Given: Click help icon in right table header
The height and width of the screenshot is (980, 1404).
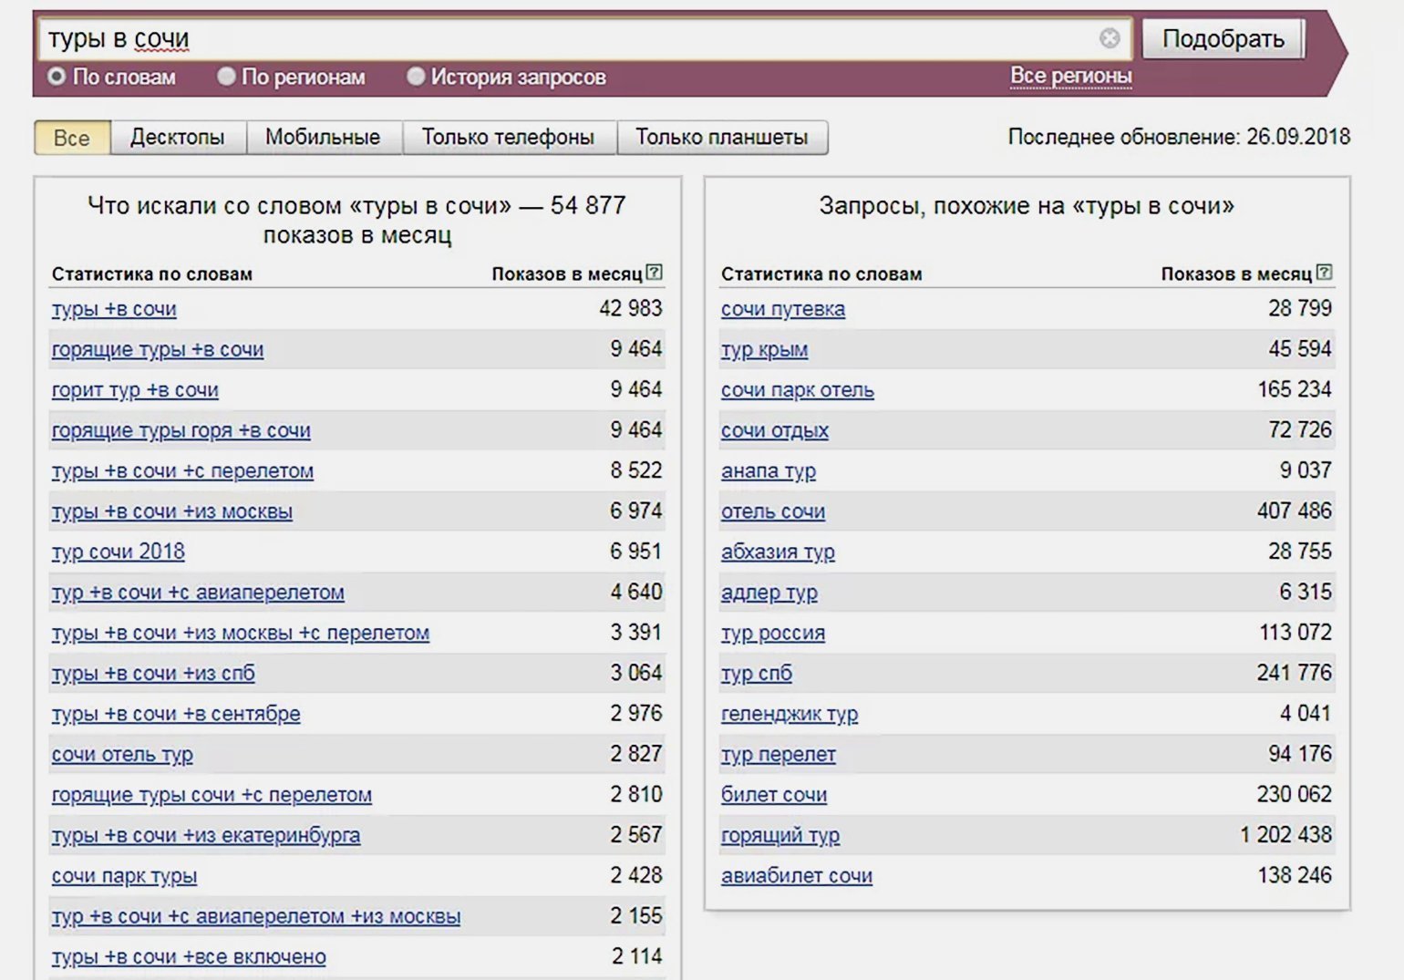Looking at the screenshot, I should (x=1324, y=273).
